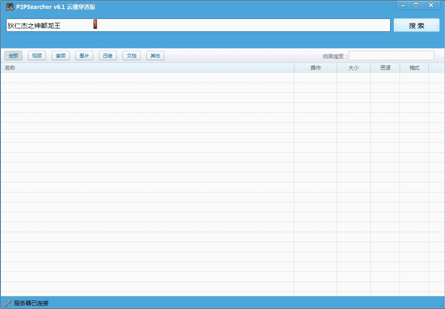Sort results by 资源 column
The image size is (445, 309).
click(x=385, y=68)
